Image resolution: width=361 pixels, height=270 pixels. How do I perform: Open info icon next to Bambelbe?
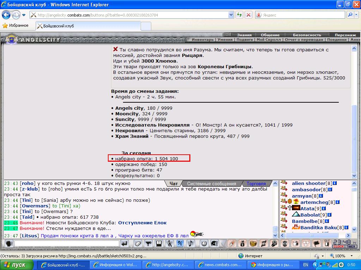click(327, 221)
